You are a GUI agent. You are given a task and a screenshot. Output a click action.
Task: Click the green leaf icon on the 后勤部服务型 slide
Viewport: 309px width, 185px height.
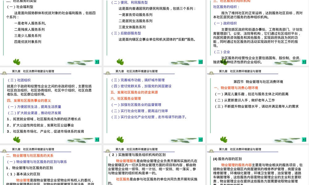120,62
